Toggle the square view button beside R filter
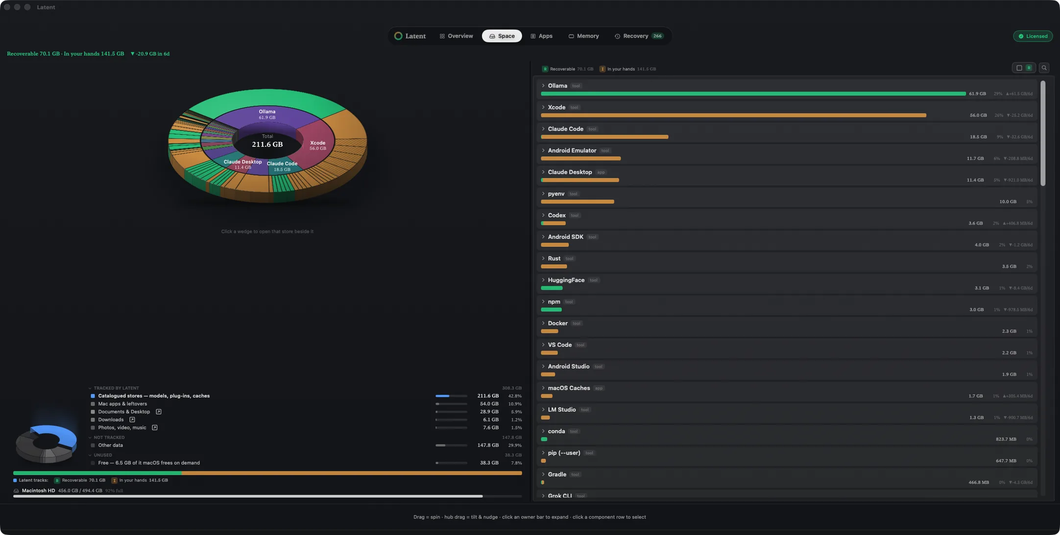This screenshot has width=1060, height=535. pyautogui.click(x=1019, y=68)
